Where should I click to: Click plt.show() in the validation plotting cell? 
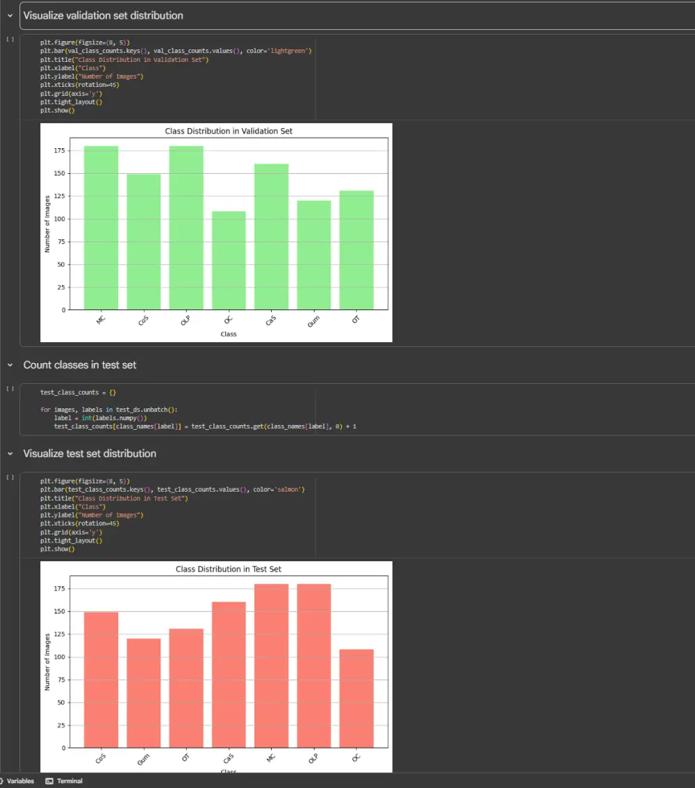(x=57, y=110)
